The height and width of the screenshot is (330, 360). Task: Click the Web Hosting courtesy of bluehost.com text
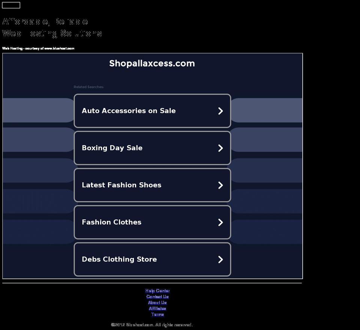click(38, 48)
